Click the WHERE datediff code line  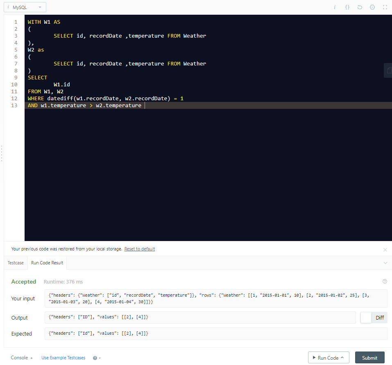(106, 98)
